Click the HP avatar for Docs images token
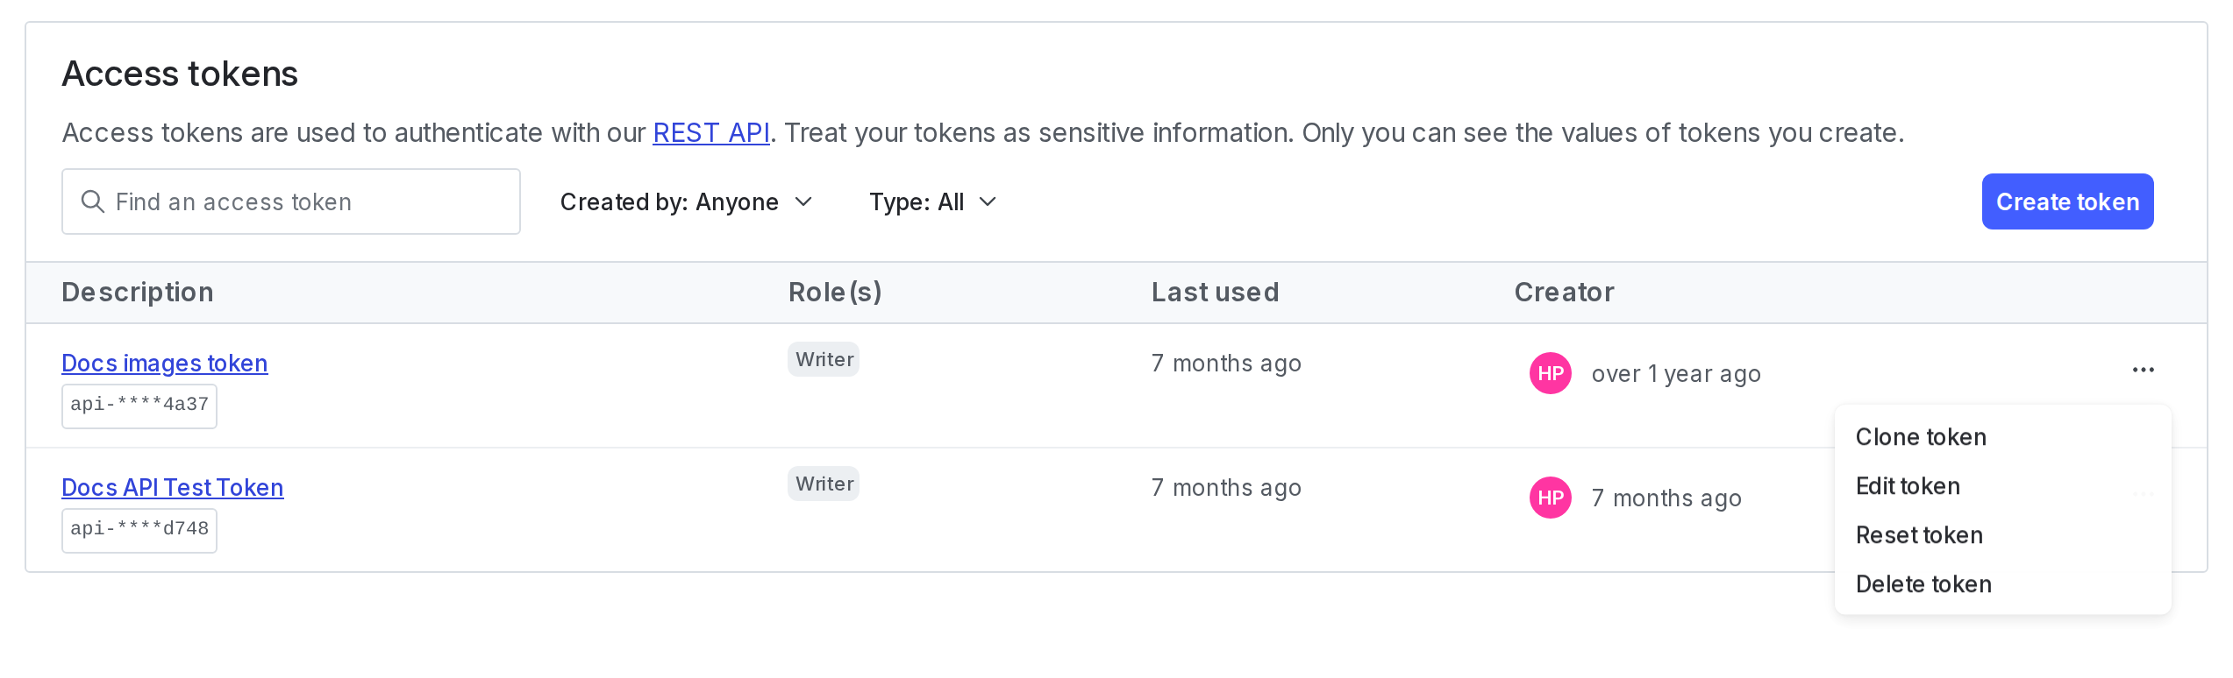 pyautogui.click(x=1551, y=373)
